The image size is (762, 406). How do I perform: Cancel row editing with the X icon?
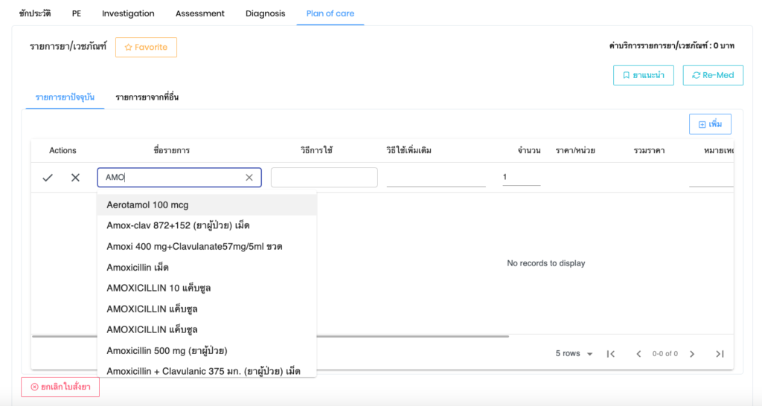75,178
